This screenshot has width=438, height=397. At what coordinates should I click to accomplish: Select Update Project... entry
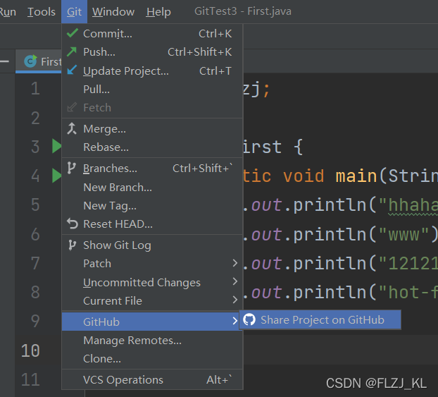click(x=152, y=71)
